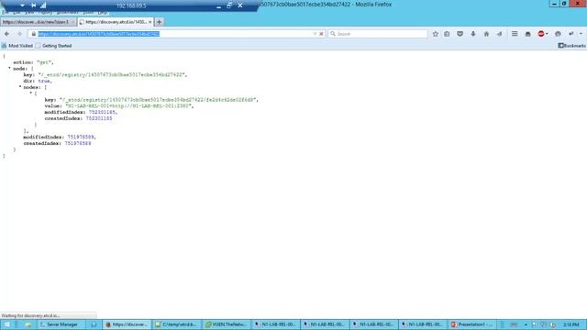Switch to the Presentation1 PowerPoint window
The image size is (587, 330).
[x=471, y=324]
